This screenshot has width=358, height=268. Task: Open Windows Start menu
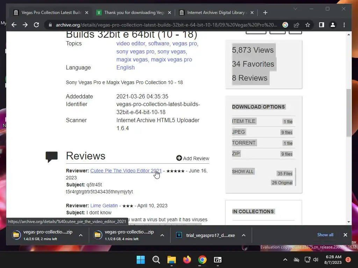pos(141,260)
